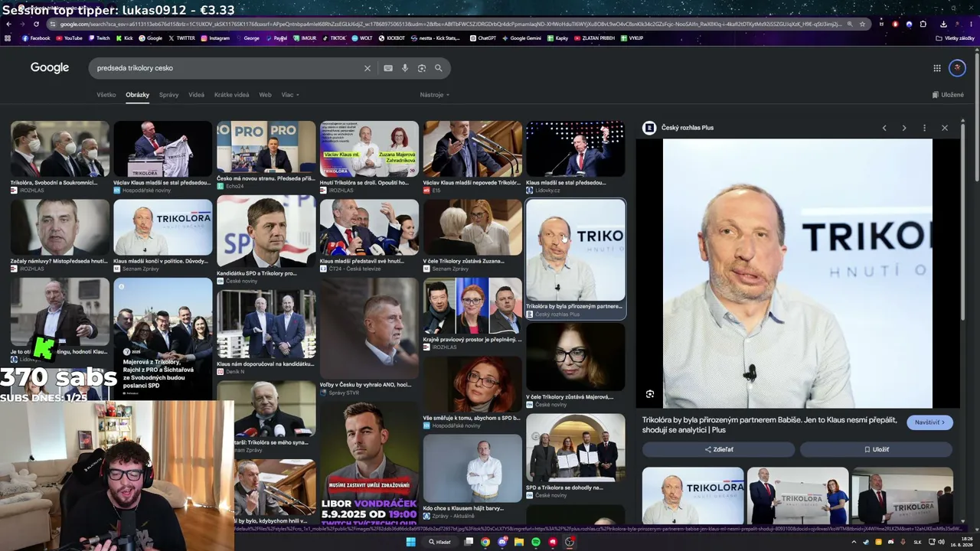Screen dimensions: 980x551
Task: Reload the page in Chrome
Action: coord(35,24)
